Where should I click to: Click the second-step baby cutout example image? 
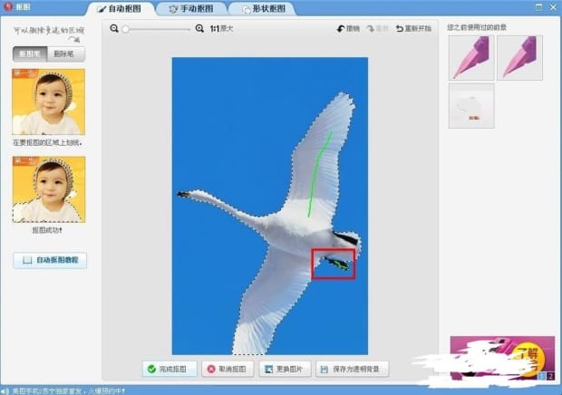click(x=49, y=189)
